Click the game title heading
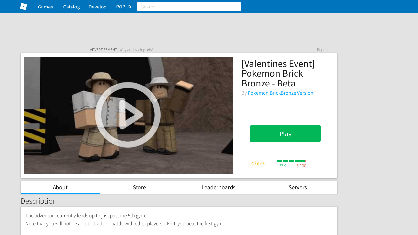 (278, 73)
